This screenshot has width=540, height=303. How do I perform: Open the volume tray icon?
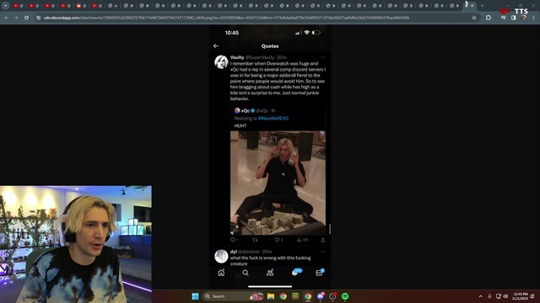click(x=505, y=296)
